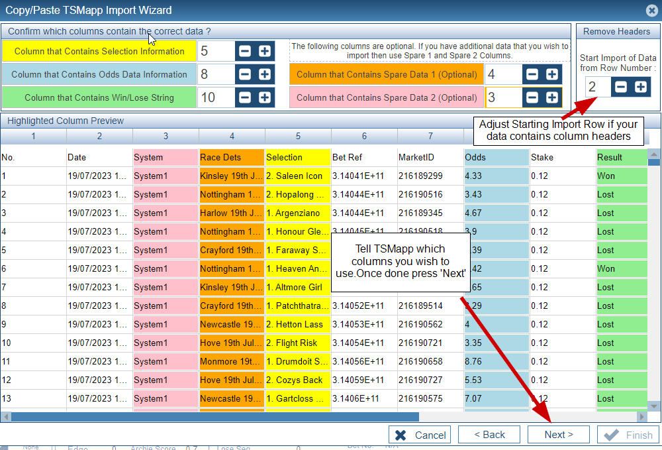The height and width of the screenshot is (450, 662).
Task: Click the yellow Selection Information label
Action: point(99,51)
